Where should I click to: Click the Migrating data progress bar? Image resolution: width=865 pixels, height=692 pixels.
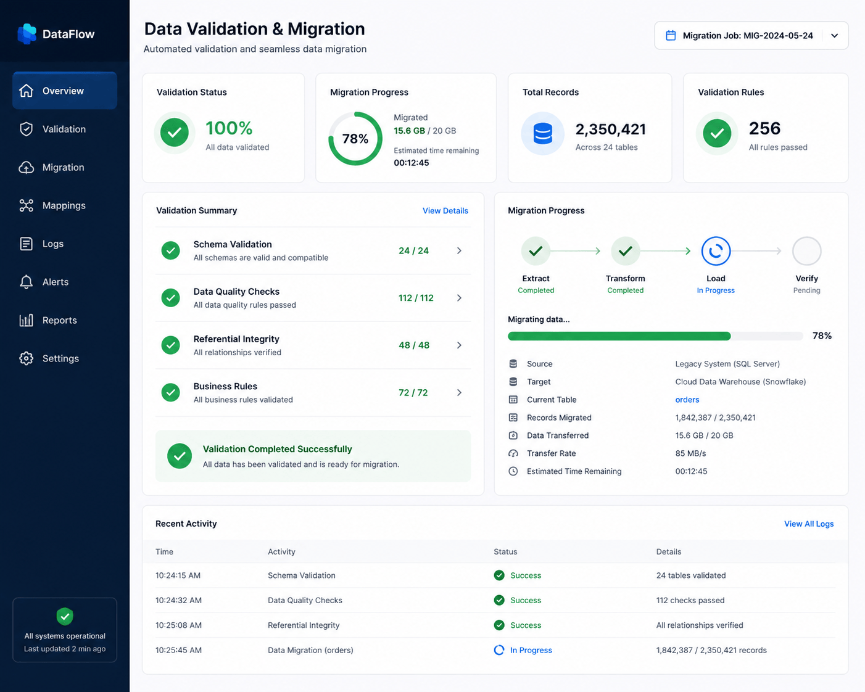coord(655,336)
